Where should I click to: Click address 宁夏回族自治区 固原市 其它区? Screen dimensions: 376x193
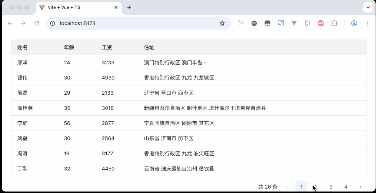(179, 123)
